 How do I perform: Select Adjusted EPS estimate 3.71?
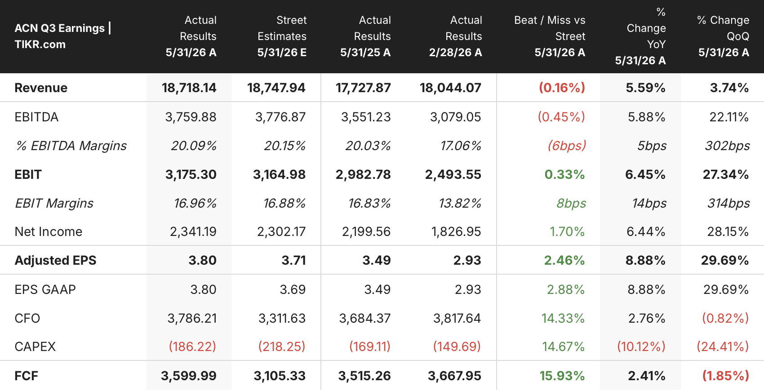(293, 260)
